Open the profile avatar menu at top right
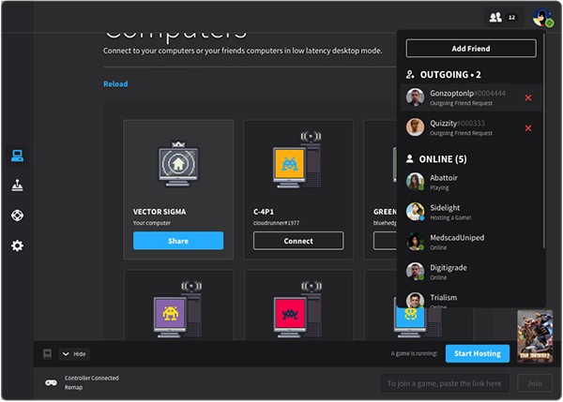The height and width of the screenshot is (402, 563). pyautogui.click(x=541, y=17)
